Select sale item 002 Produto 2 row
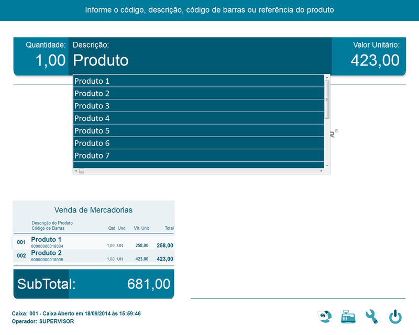Screen dimensions: 419x335 click(x=93, y=256)
